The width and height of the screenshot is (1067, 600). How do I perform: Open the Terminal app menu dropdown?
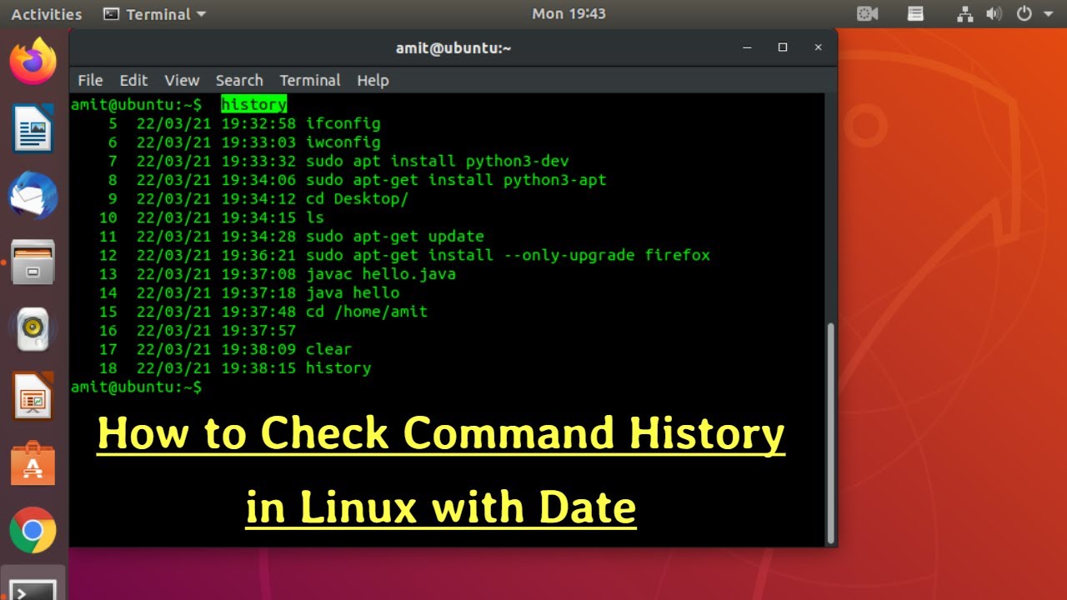tap(154, 14)
